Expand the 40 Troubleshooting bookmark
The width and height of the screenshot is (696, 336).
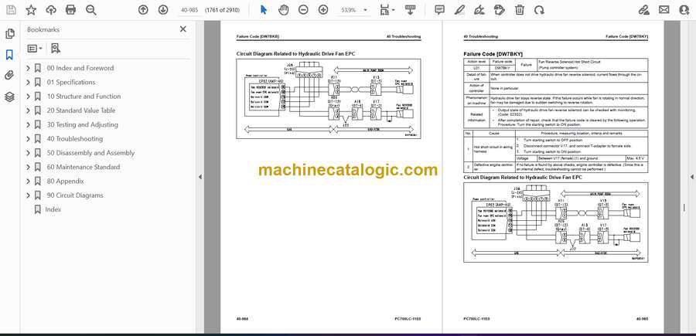click(29, 139)
